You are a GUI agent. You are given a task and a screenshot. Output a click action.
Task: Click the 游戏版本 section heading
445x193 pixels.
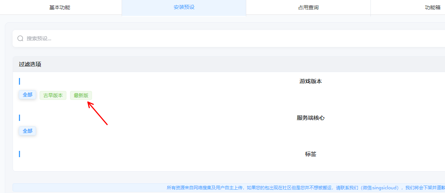pyautogui.click(x=310, y=81)
